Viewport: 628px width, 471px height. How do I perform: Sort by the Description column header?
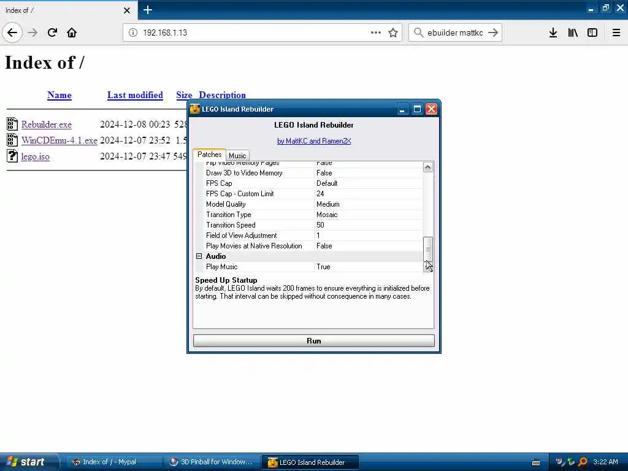(x=222, y=95)
